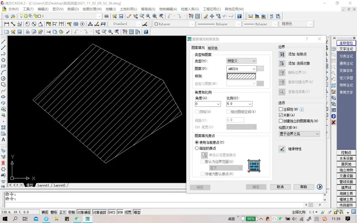Click the expand dialog arrow icon

pyautogui.click(x=319, y=187)
